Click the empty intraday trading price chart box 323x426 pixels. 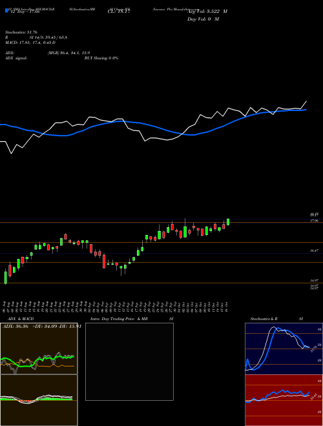click(129, 361)
